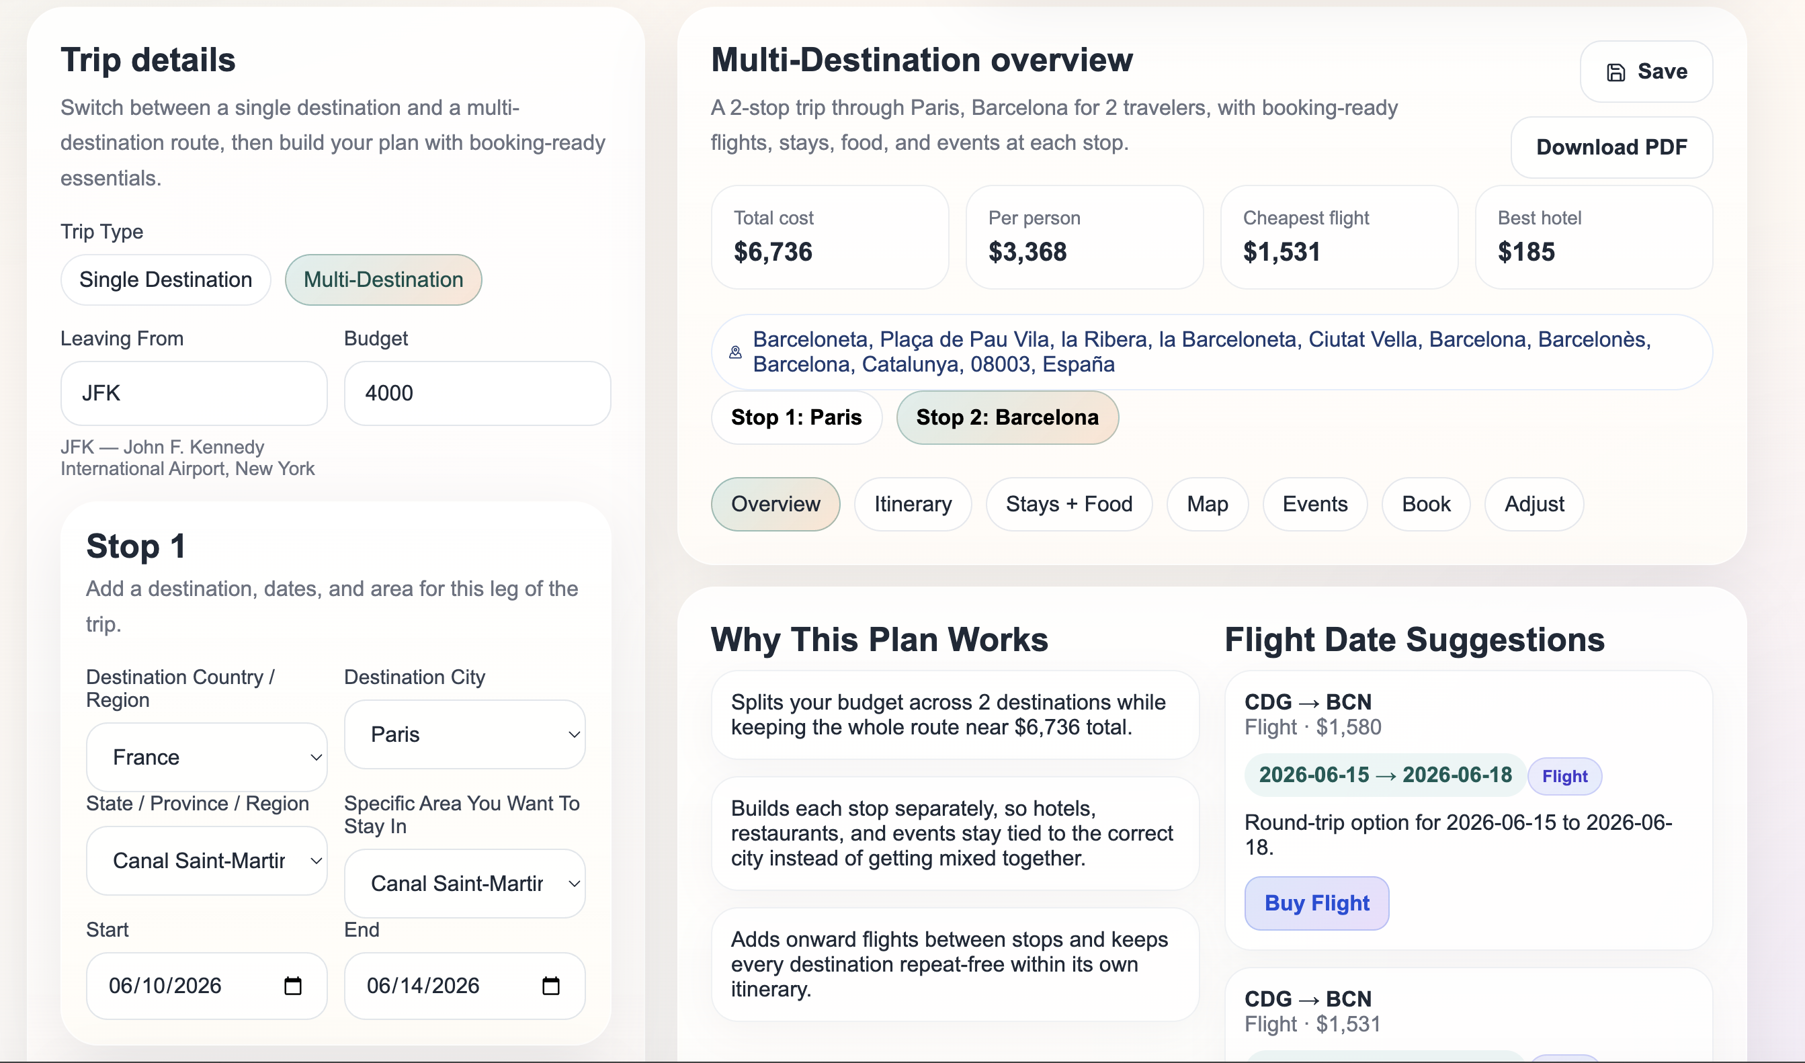This screenshot has width=1805, height=1063.
Task: Open the Start date calendar picker icon
Action: (292, 986)
